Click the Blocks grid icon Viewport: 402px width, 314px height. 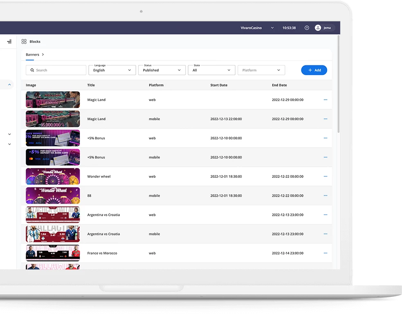pyautogui.click(x=24, y=41)
